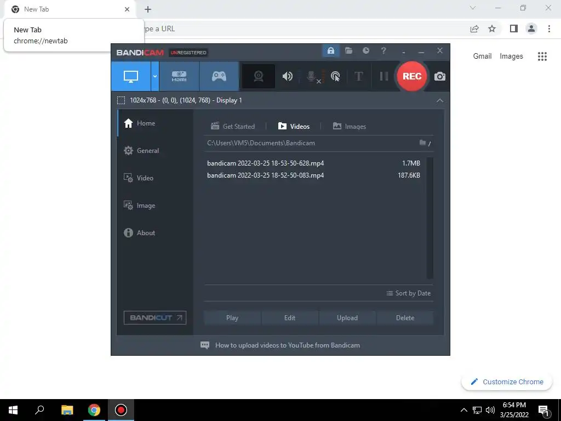Open output folder icon in title bar
Screen dimensions: 561x421
coord(348,51)
